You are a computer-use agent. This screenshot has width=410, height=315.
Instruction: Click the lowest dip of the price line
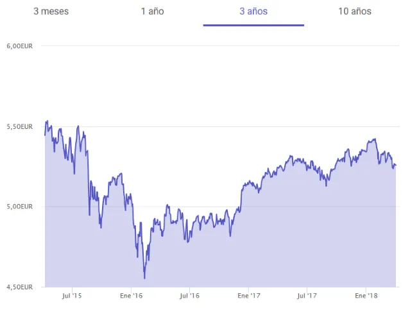(x=144, y=278)
